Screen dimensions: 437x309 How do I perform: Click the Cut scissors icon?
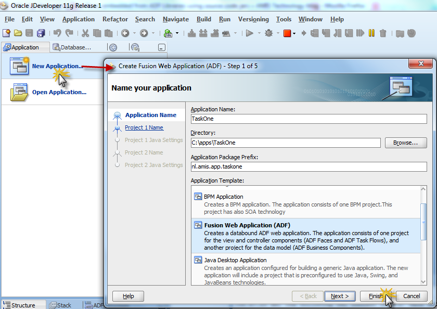click(85, 33)
